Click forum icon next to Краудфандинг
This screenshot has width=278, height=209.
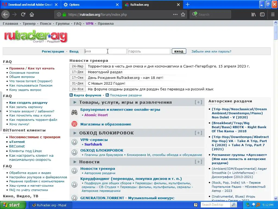74,185
